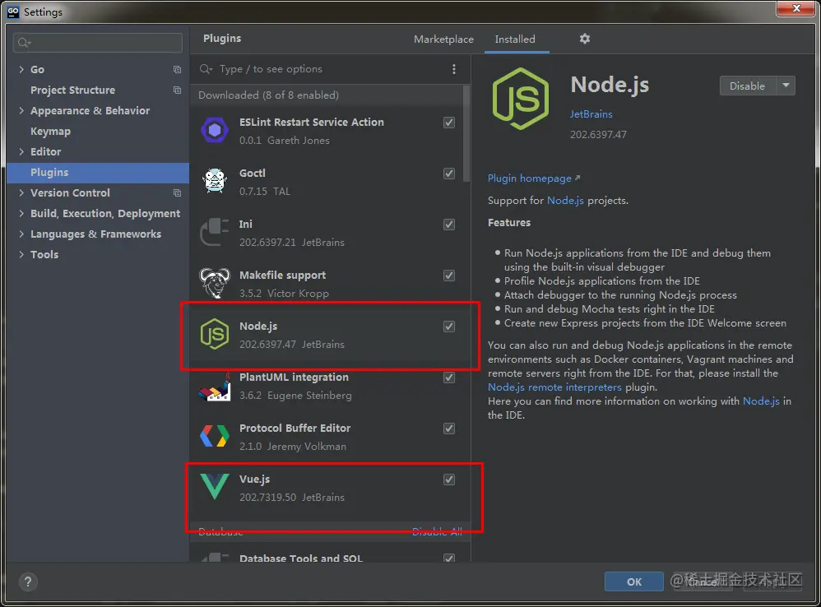
Task: Click the Disable button for Node.js
Action: pyautogui.click(x=749, y=86)
